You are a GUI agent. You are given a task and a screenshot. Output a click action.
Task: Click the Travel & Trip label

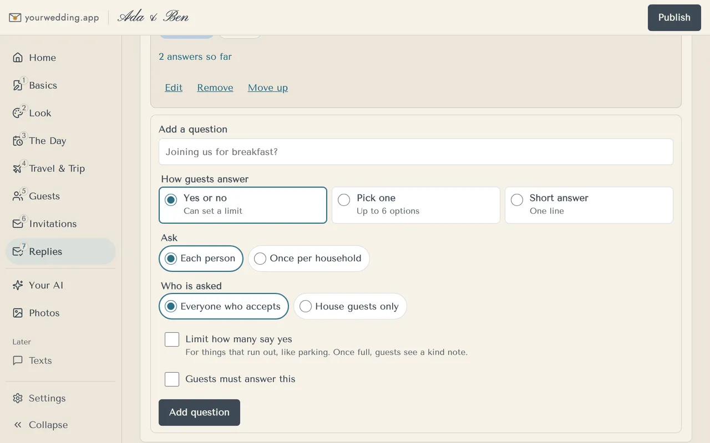pos(57,168)
